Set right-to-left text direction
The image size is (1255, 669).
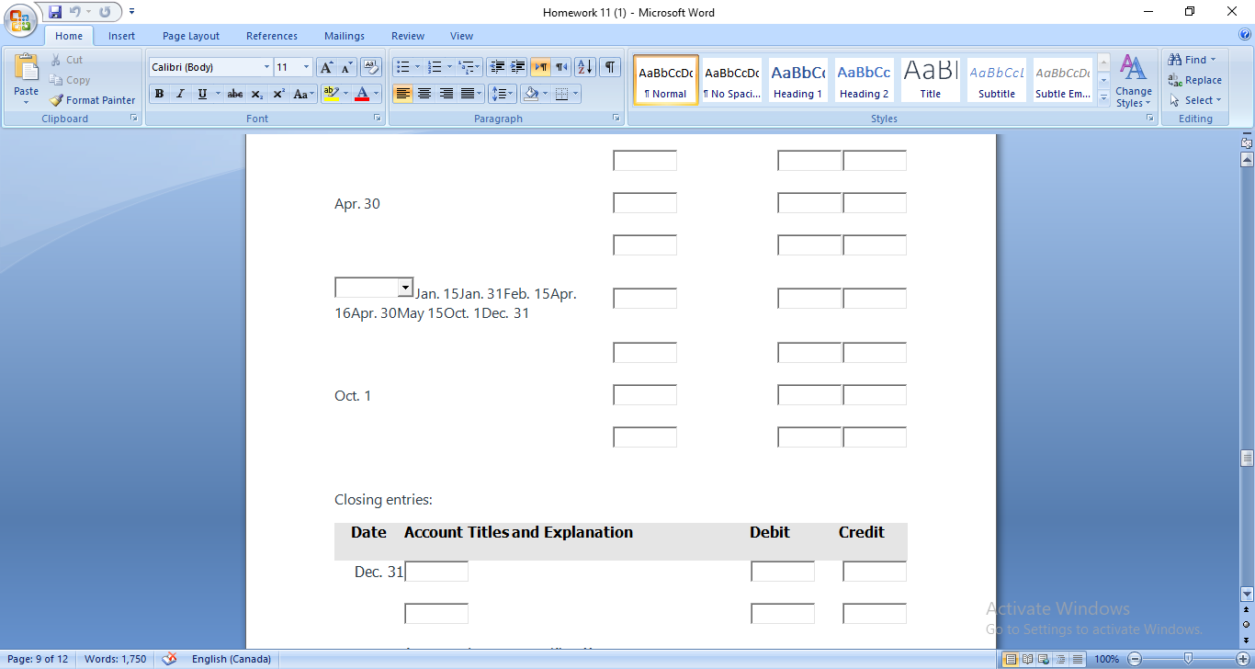560,67
